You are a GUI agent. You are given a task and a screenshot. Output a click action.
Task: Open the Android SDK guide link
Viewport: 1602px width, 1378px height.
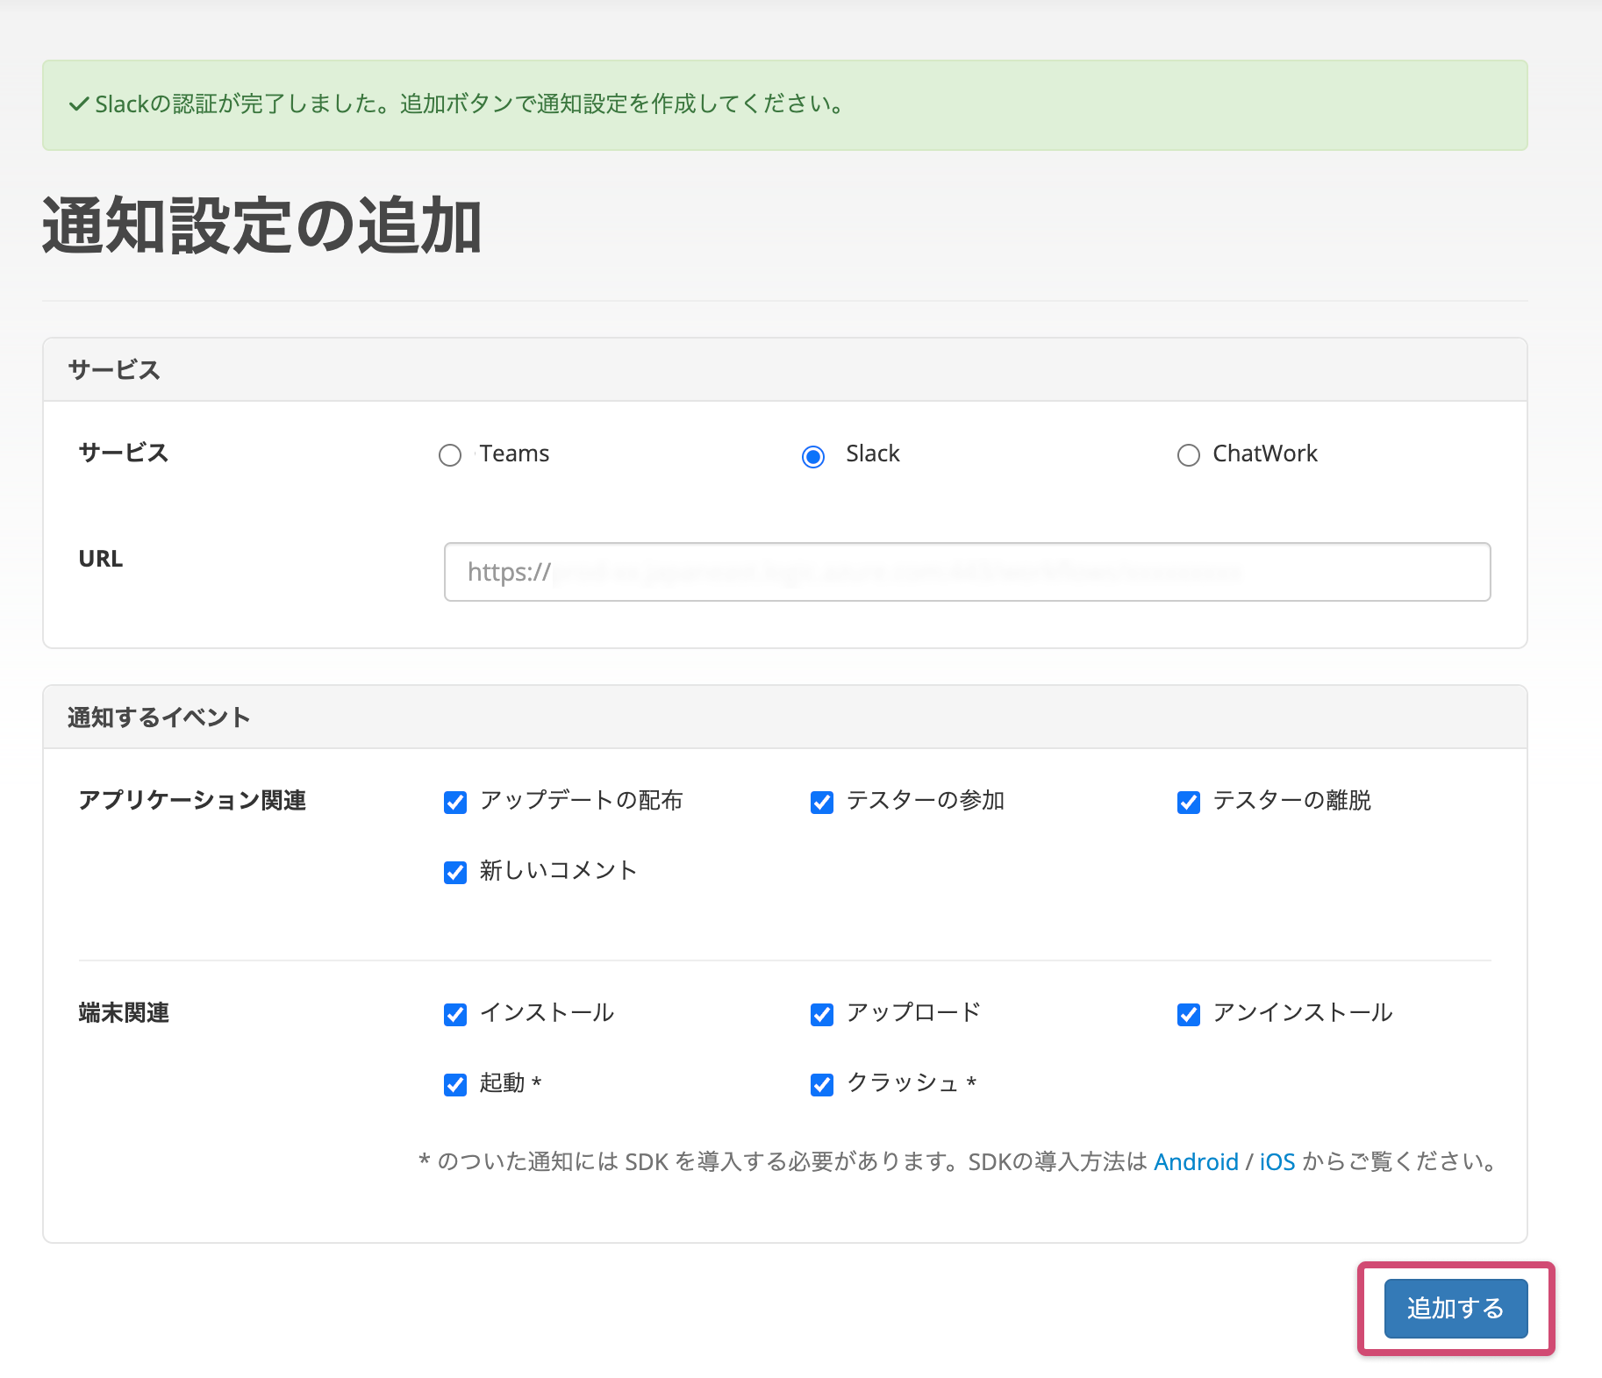pos(1195,1161)
